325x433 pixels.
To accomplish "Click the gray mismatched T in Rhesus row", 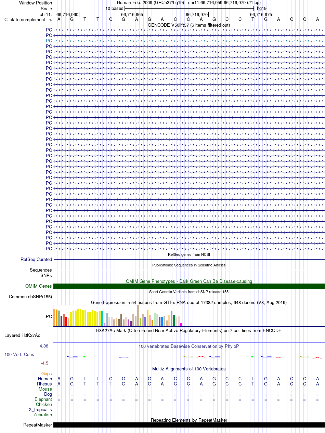I will (110, 384).
